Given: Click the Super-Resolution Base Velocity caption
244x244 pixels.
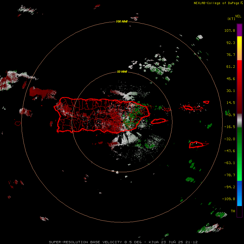Looking at the screenshot, I should coord(123,242).
